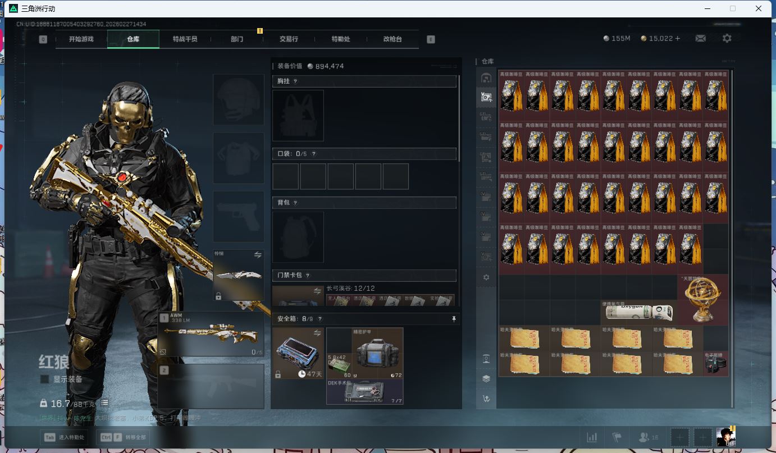Click the plus icon beside 15,022

click(678, 38)
